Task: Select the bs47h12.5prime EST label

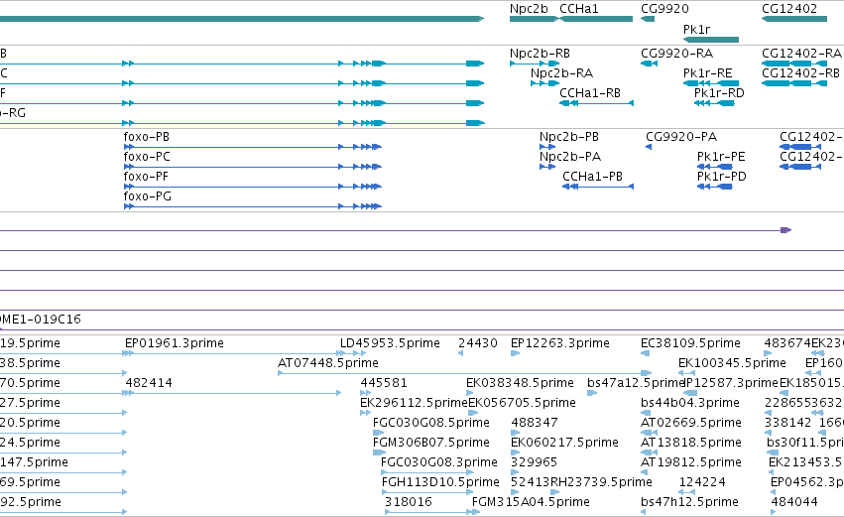Action: (x=689, y=503)
